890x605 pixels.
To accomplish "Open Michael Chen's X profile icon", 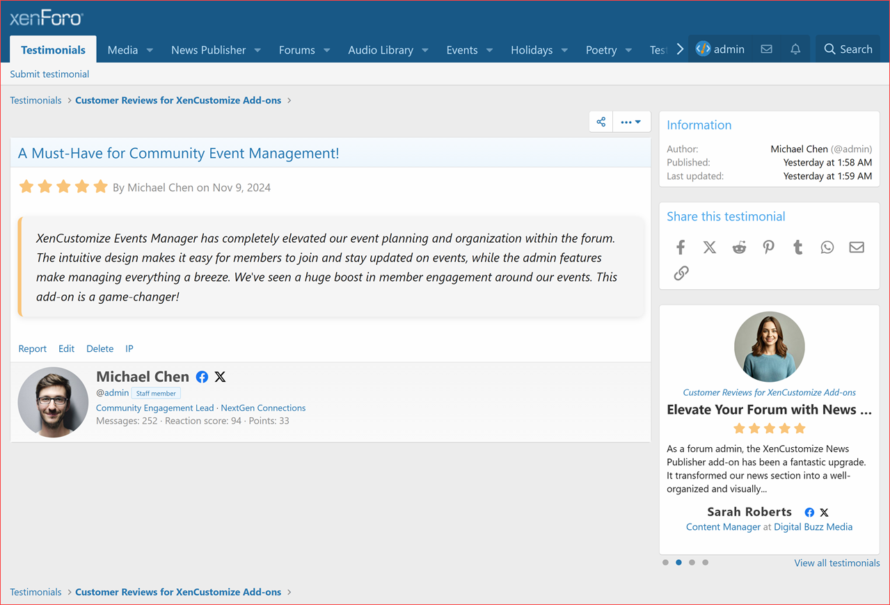I will coord(221,377).
